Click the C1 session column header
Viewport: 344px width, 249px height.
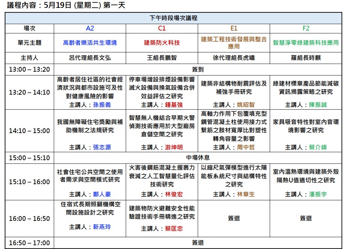[x=162, y=29]
